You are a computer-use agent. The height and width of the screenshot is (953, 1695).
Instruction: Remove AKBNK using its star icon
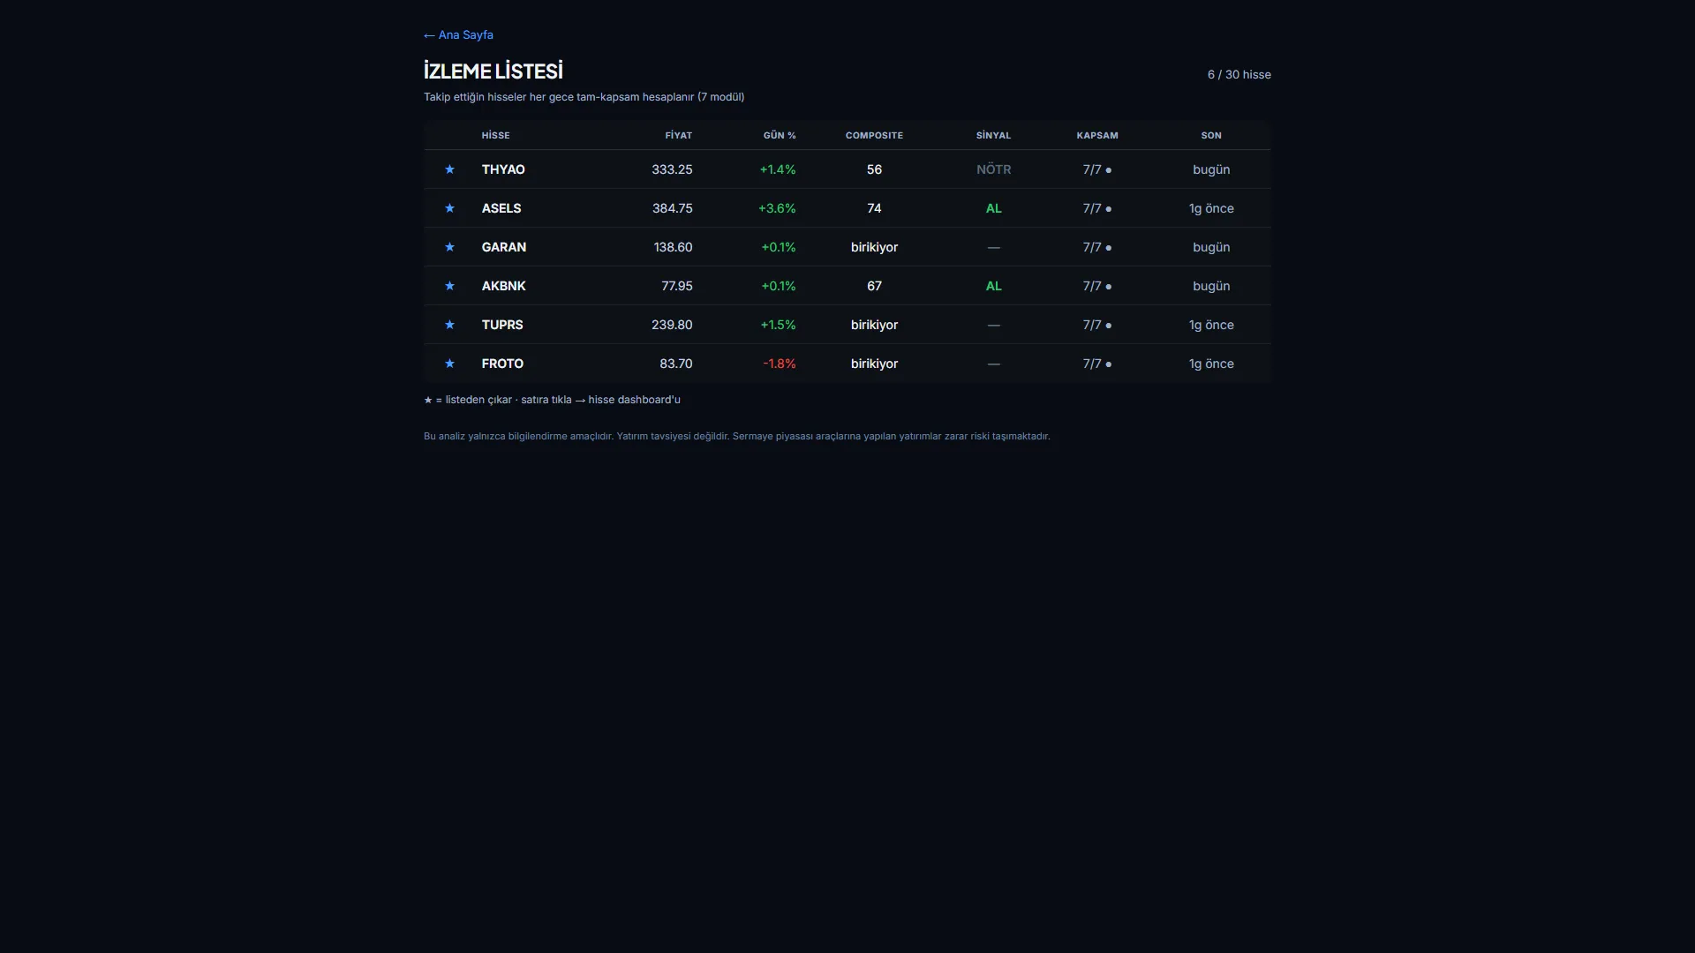pos(449,286)
